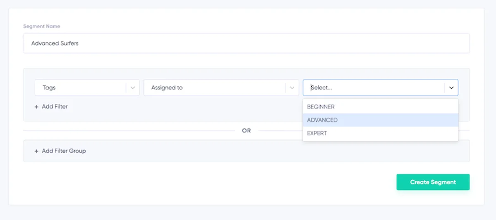The width and height of the screenshot is (496, 220).
Task: Click the Create Segment button
Action: [433, 182]
